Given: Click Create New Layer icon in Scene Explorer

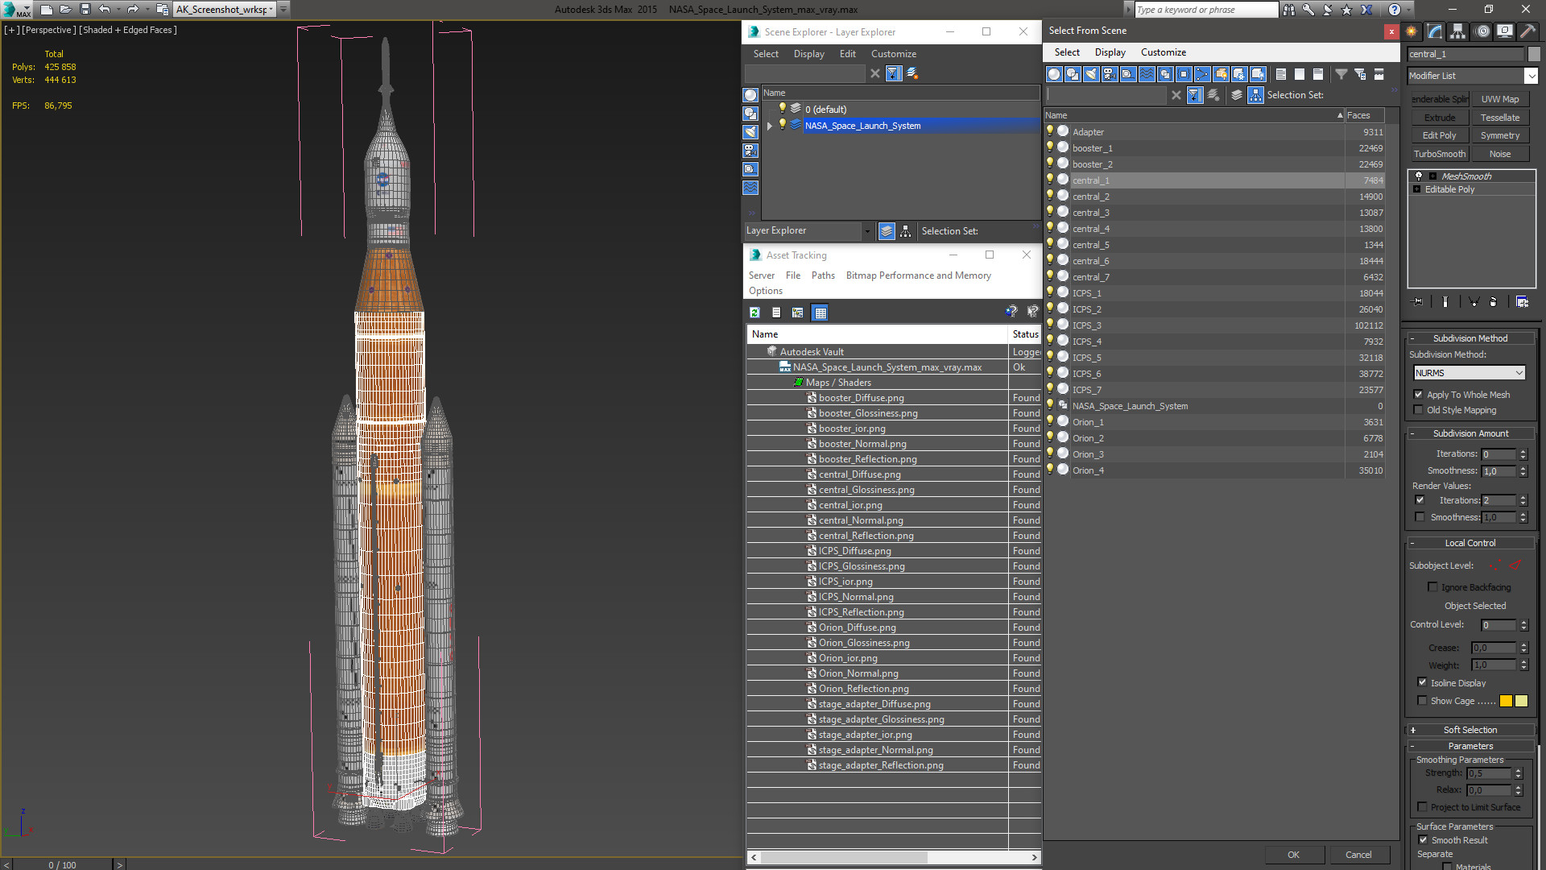Looking at the screenshot, I should tap(912, 73).
